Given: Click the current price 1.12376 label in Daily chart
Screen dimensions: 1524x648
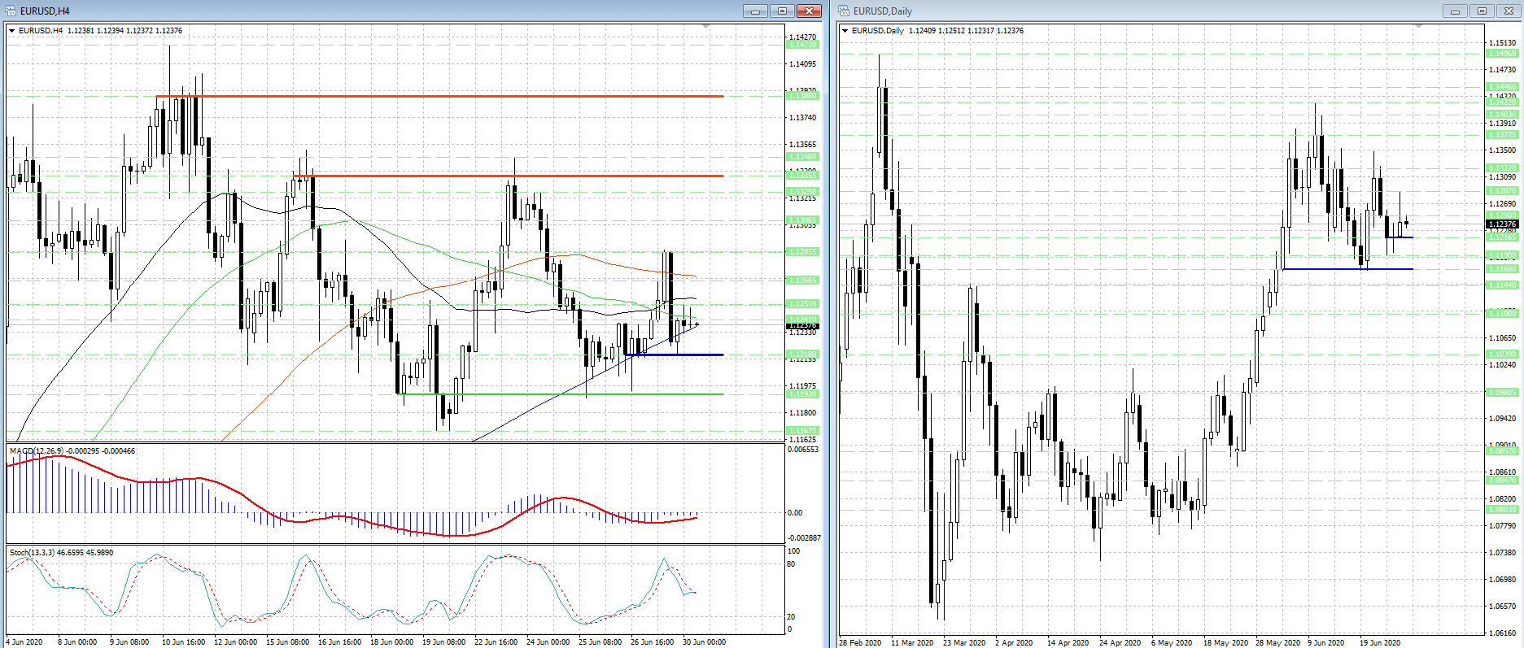Looking at the screenshot, I should tap(1502, 224).
